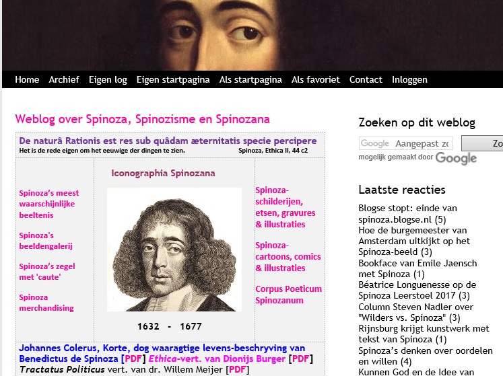Focus the Google custom search field
This screenshot has height=376, width=503.
(406, 143)
